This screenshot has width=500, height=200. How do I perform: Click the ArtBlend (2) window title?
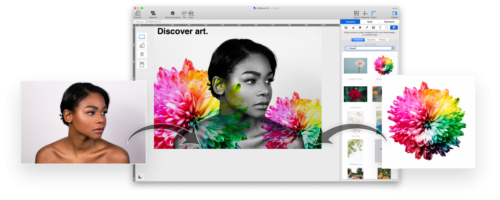point(263,8)
